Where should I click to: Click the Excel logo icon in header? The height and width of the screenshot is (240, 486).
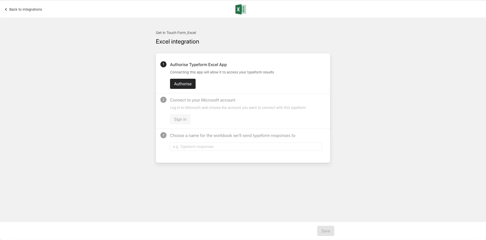click(x=240, y=9)
